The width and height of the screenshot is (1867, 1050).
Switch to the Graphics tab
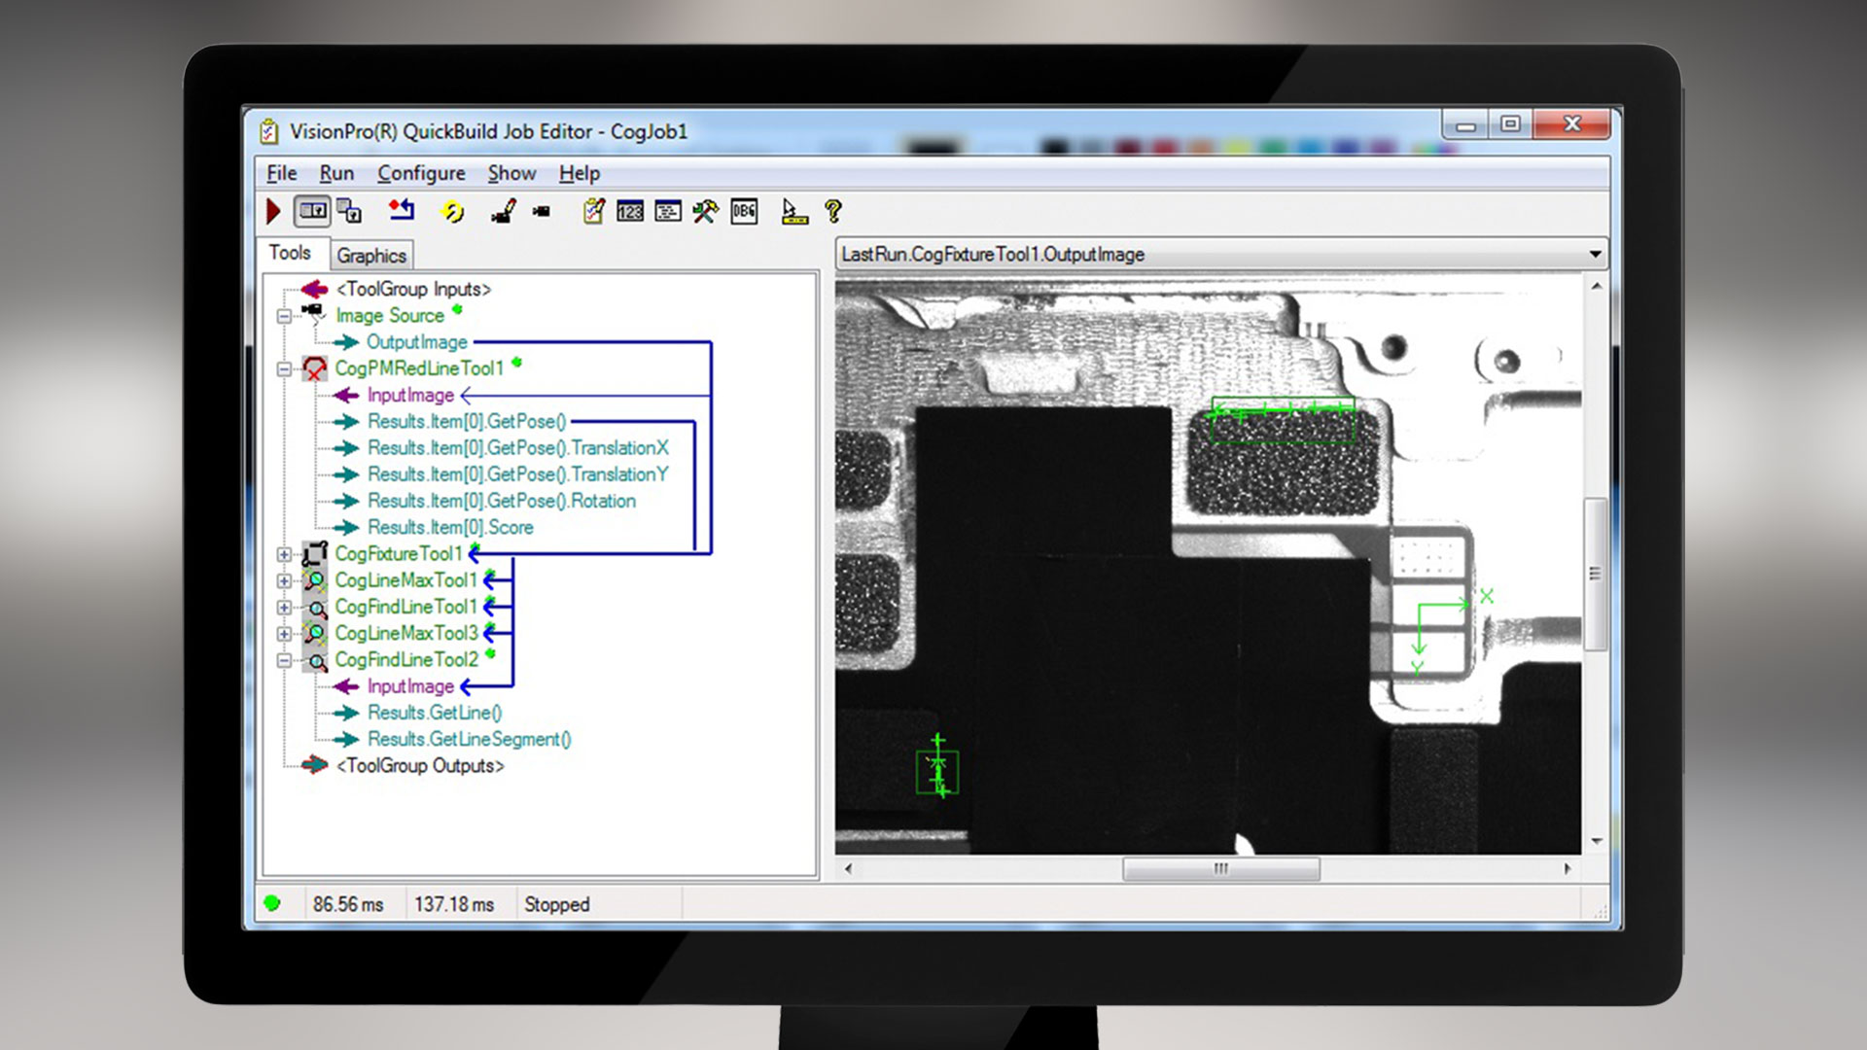(373, 255)
